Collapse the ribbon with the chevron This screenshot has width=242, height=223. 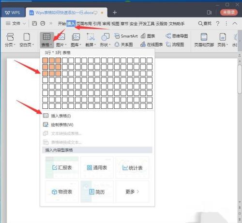coord(235,24)
